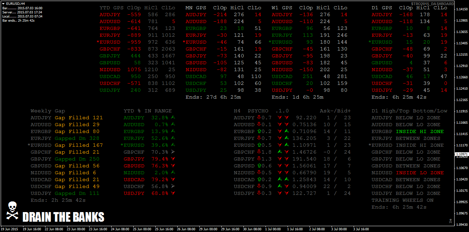
Task: Click 'GBPUSD BETWEEN ZONES' row
Action: pyautogui.click(x=406, y=166)
